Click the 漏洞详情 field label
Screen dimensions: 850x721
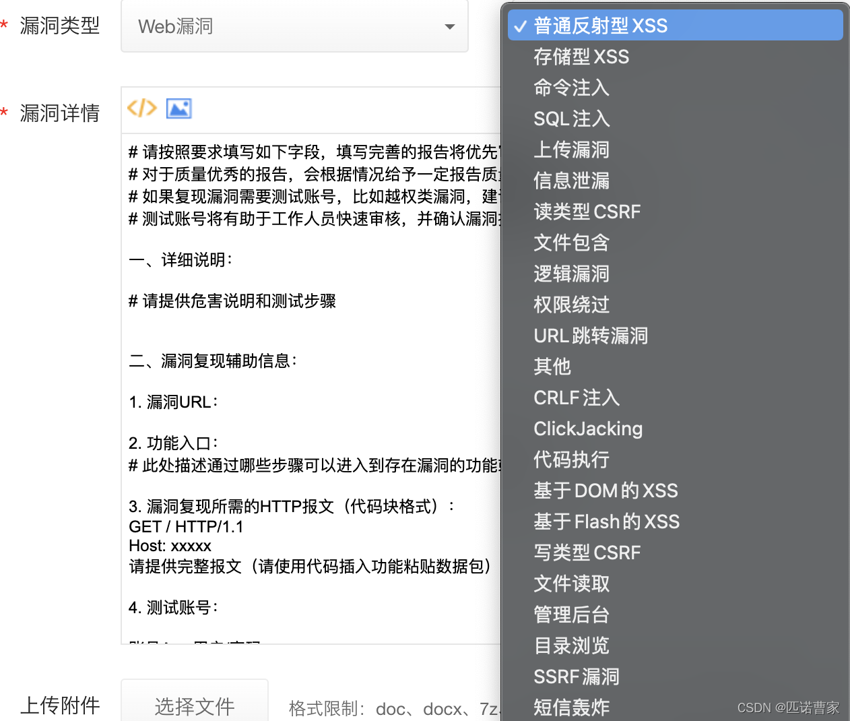[60, 113]
